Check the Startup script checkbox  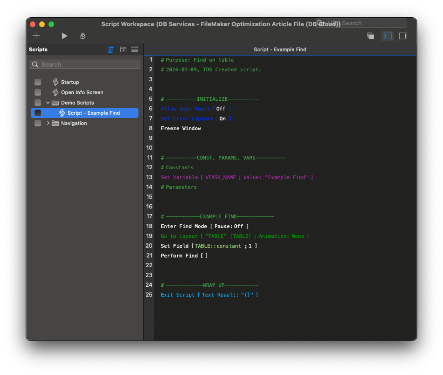38,82
